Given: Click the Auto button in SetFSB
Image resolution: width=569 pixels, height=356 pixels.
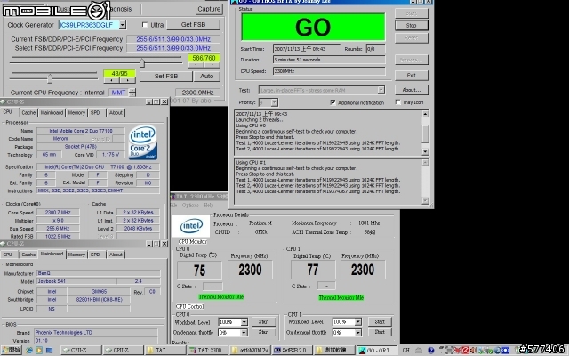Looking at the screenshot, I should (x=206, y=77).
